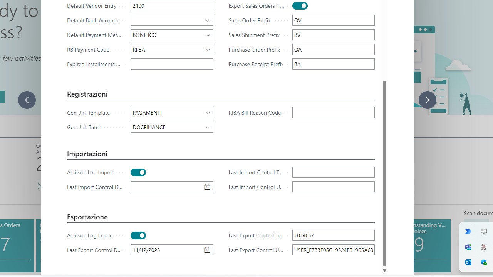Click the Default Vendor Entry label
493x277 pixels.
(92, 6)
